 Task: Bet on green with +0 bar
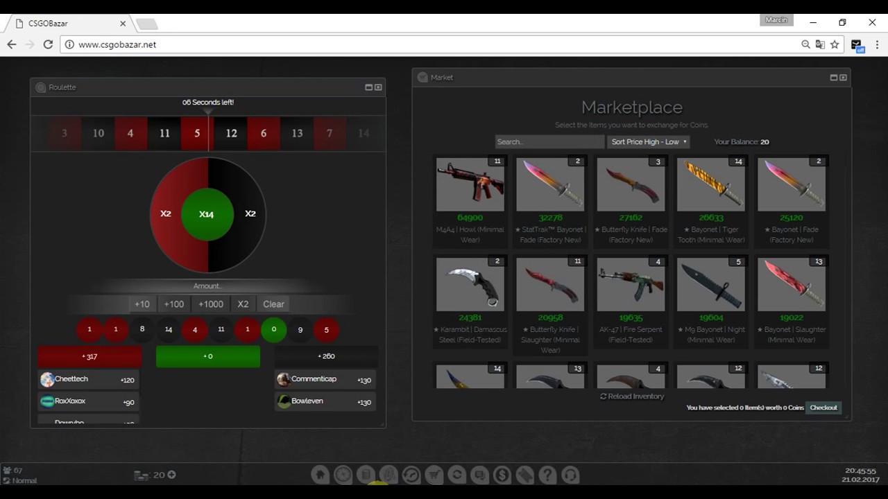tap(208, 356)
